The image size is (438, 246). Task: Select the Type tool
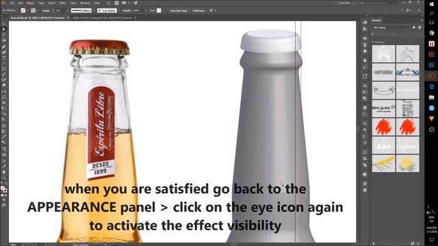point(3,57)
